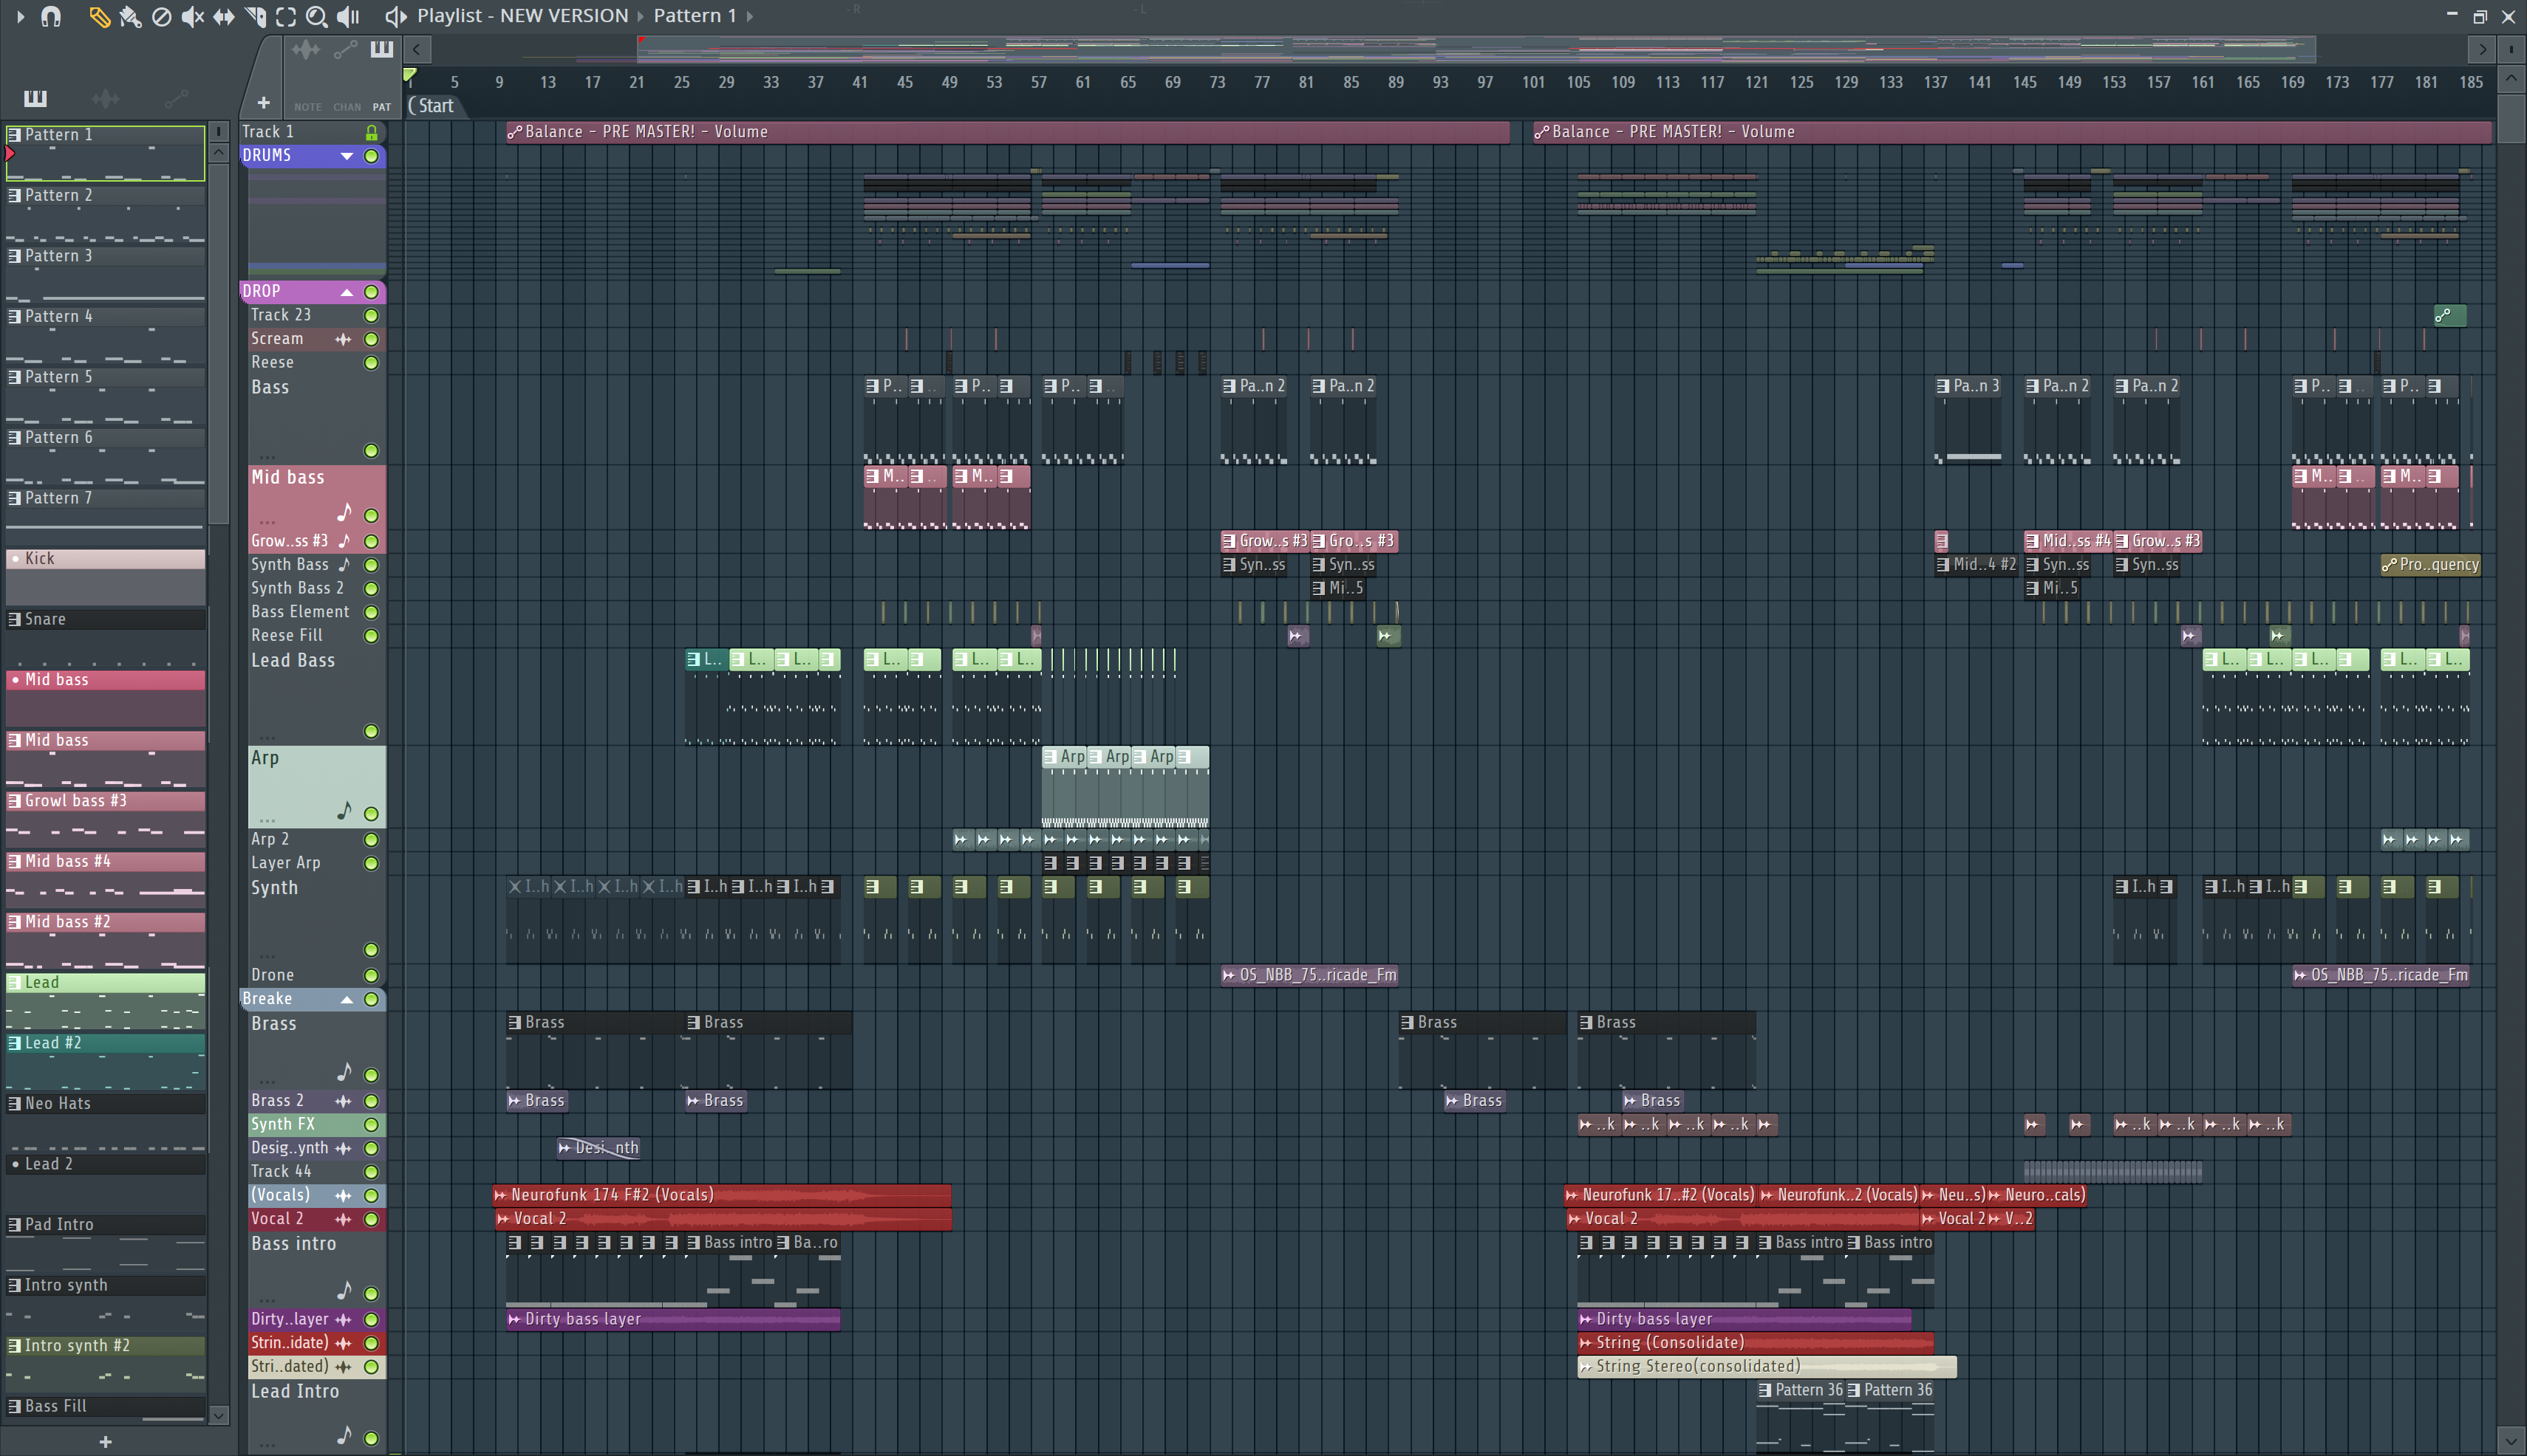
Task: Click the automation icon clip near bar 181
Action: (2449, 316)
